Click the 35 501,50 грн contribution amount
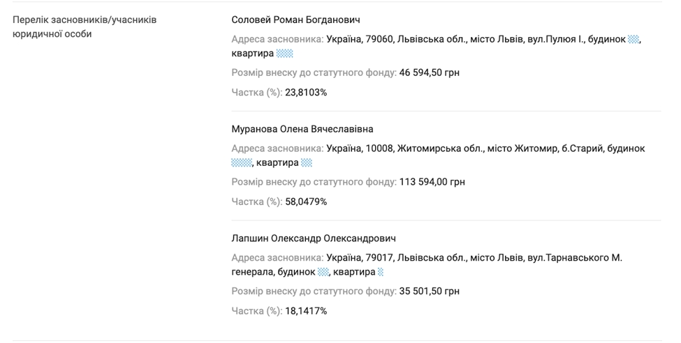 coord(429,291)
